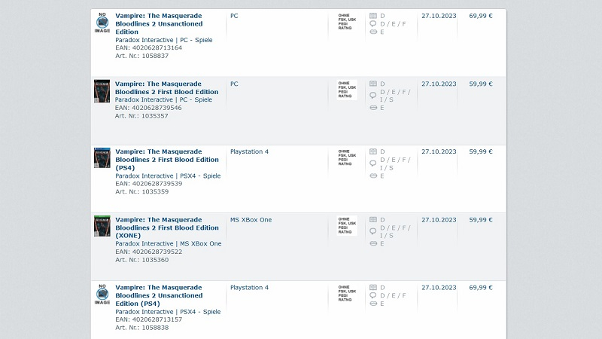Click the 69,99 € price of Unsanctioned Edition (PS4)
This screenshot has width=602, height=339.
pos(480,288)
